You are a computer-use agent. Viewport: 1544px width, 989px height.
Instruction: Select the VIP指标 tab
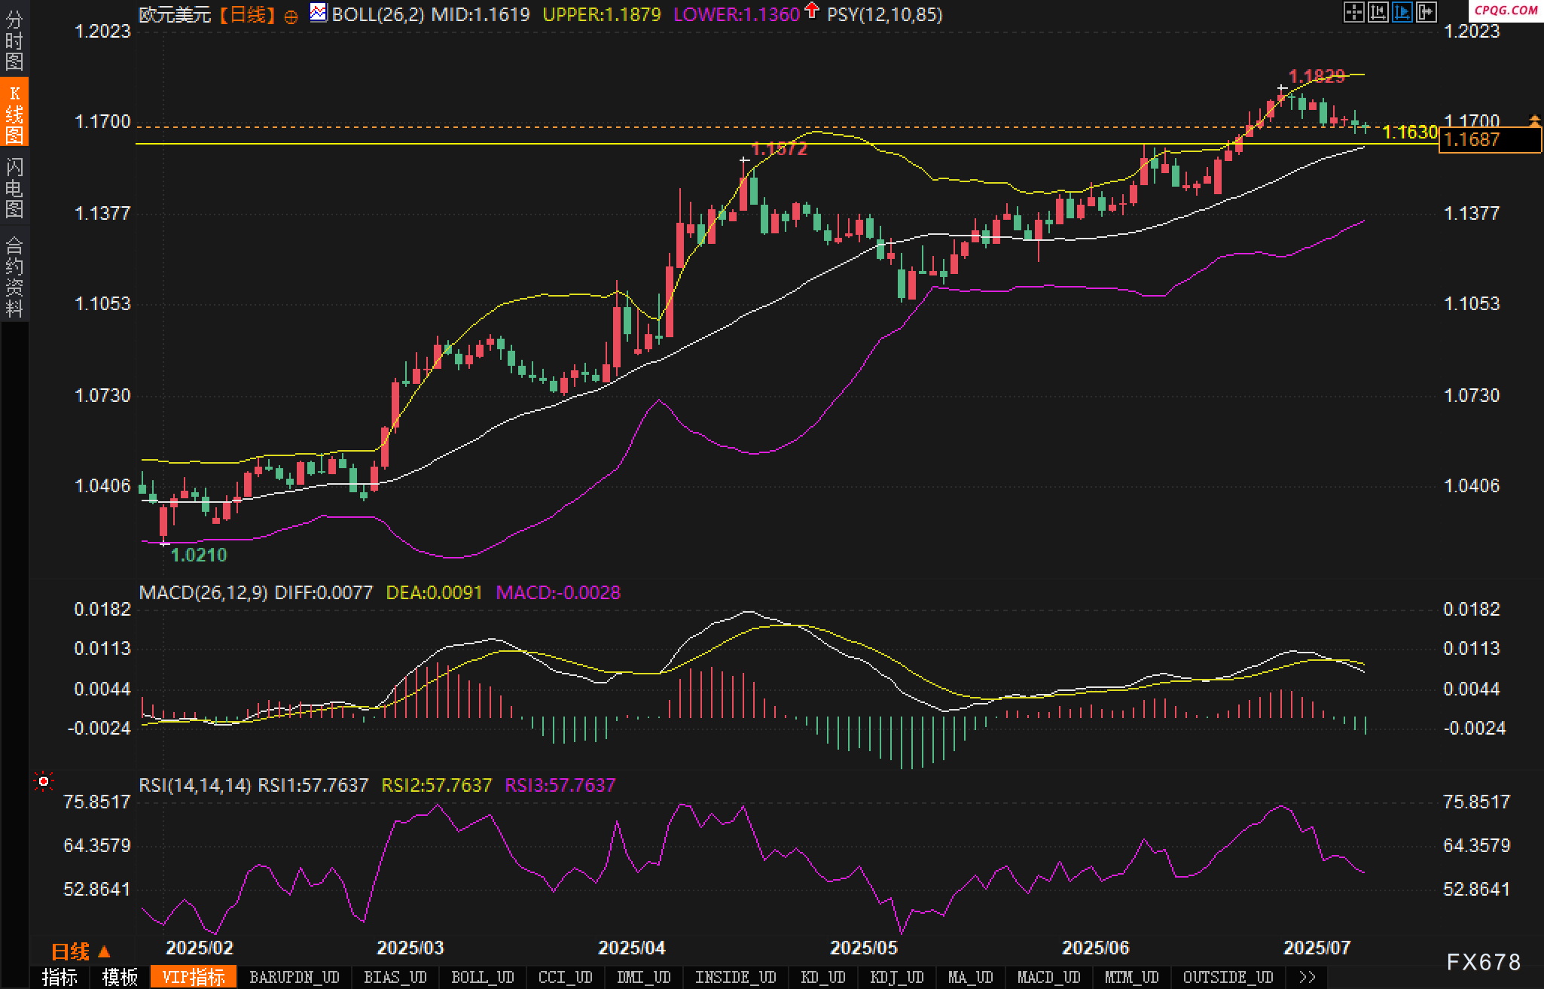(x=193, y=977)
